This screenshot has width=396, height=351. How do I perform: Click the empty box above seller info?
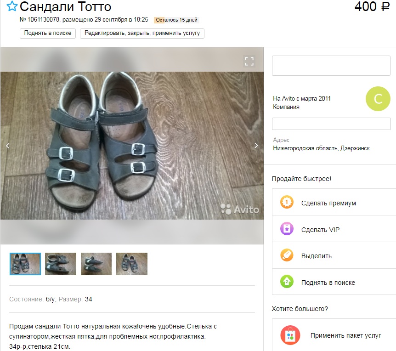point(331,66)
